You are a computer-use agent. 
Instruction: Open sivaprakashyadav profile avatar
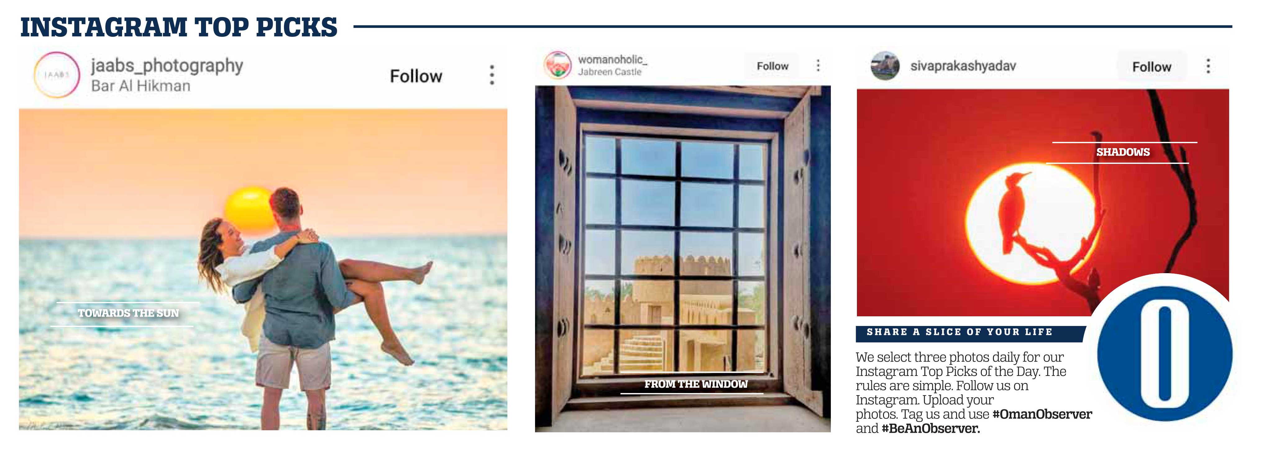pyautogui.click(x=885, y=65)
